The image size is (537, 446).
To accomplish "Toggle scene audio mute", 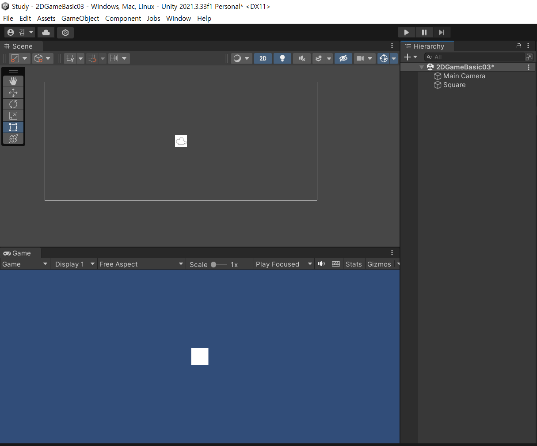I will click(x=302, y=58).
